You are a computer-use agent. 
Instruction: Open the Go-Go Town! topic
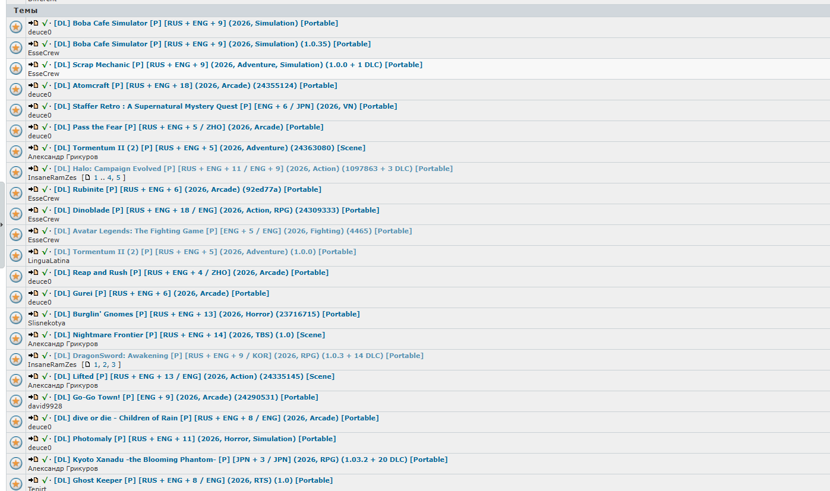186,397
